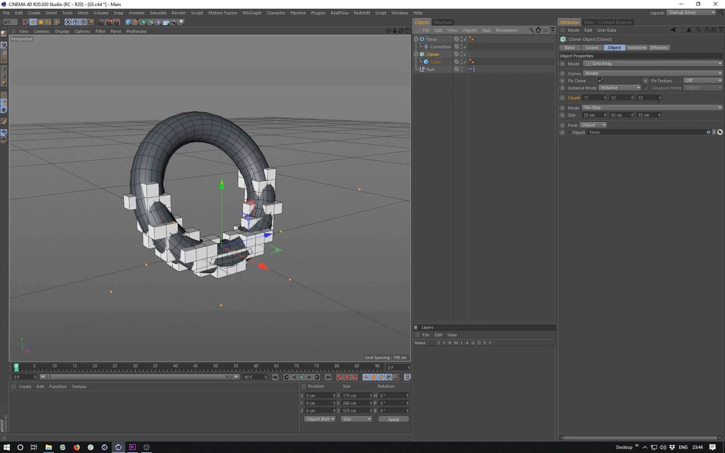Toggle the Cloner enable green checkmark

point(465,54)
